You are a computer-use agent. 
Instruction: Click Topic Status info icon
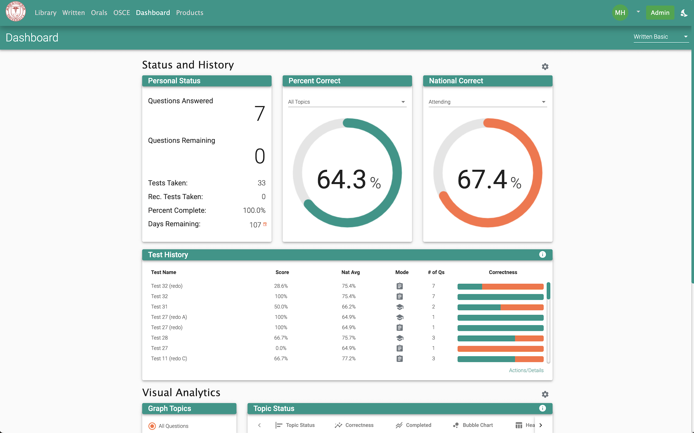point(542,408)
